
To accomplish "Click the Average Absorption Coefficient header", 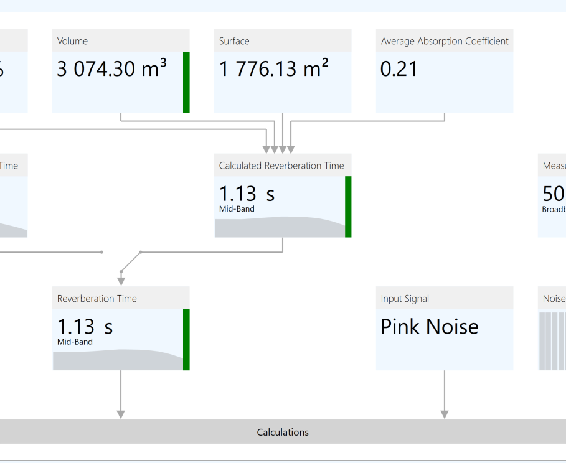I will click(x=444, y=41).
